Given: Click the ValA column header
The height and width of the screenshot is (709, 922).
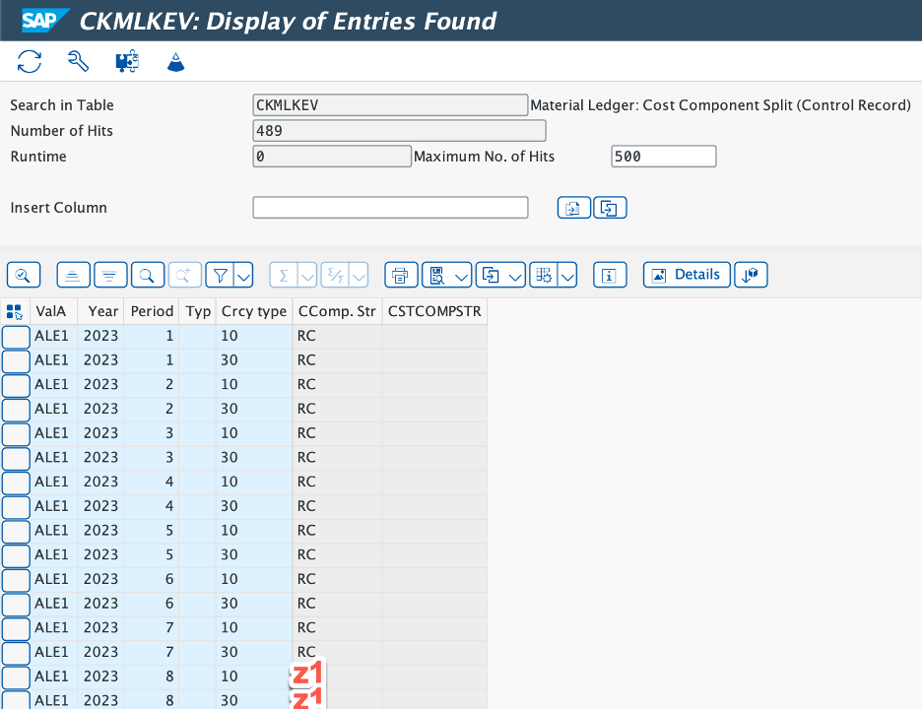Looking at the screenshot, I should point(53,311).
